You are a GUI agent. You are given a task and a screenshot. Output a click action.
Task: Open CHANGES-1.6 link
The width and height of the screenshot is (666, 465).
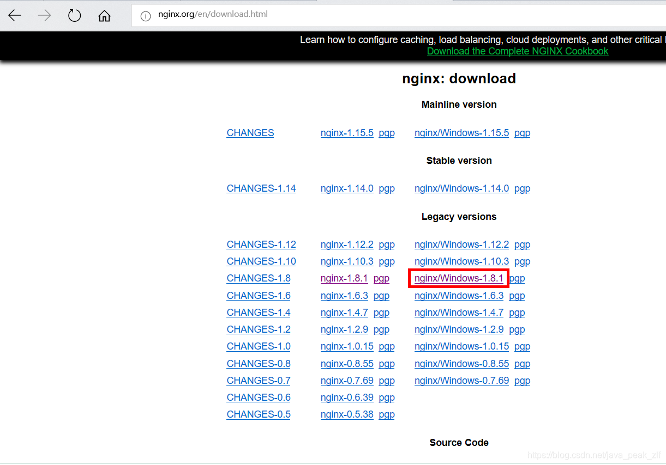click(259, 296)
